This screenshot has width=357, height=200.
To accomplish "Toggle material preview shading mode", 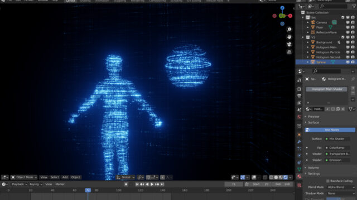I will coord(281,177).
